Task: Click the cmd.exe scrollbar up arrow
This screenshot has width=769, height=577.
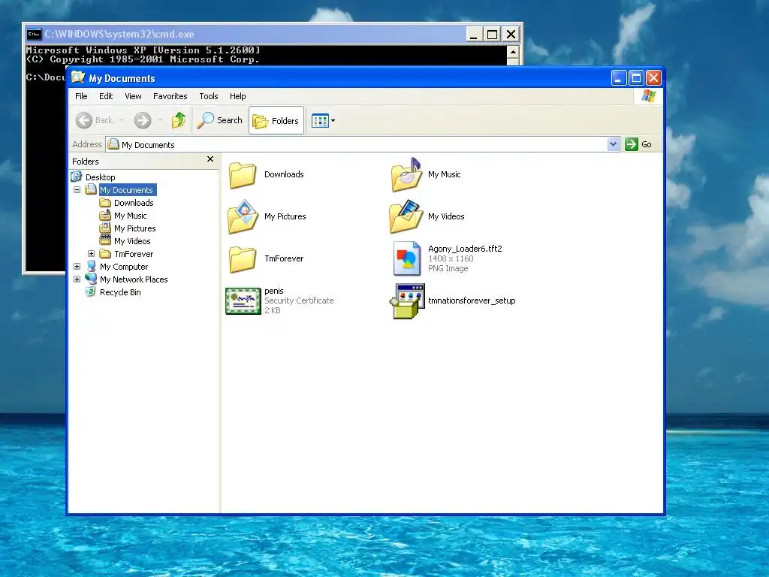Action: 512,52
